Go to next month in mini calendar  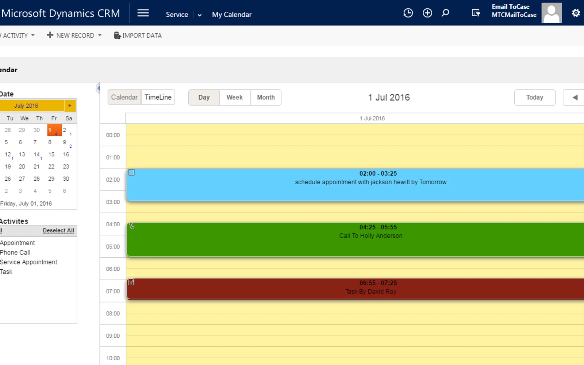pos(70,105)
